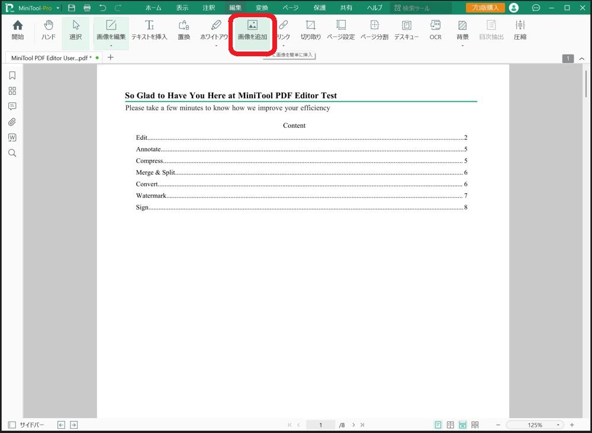Switch to the 変換 menu
The image size is (592, 433).
(x=262, y=8)
